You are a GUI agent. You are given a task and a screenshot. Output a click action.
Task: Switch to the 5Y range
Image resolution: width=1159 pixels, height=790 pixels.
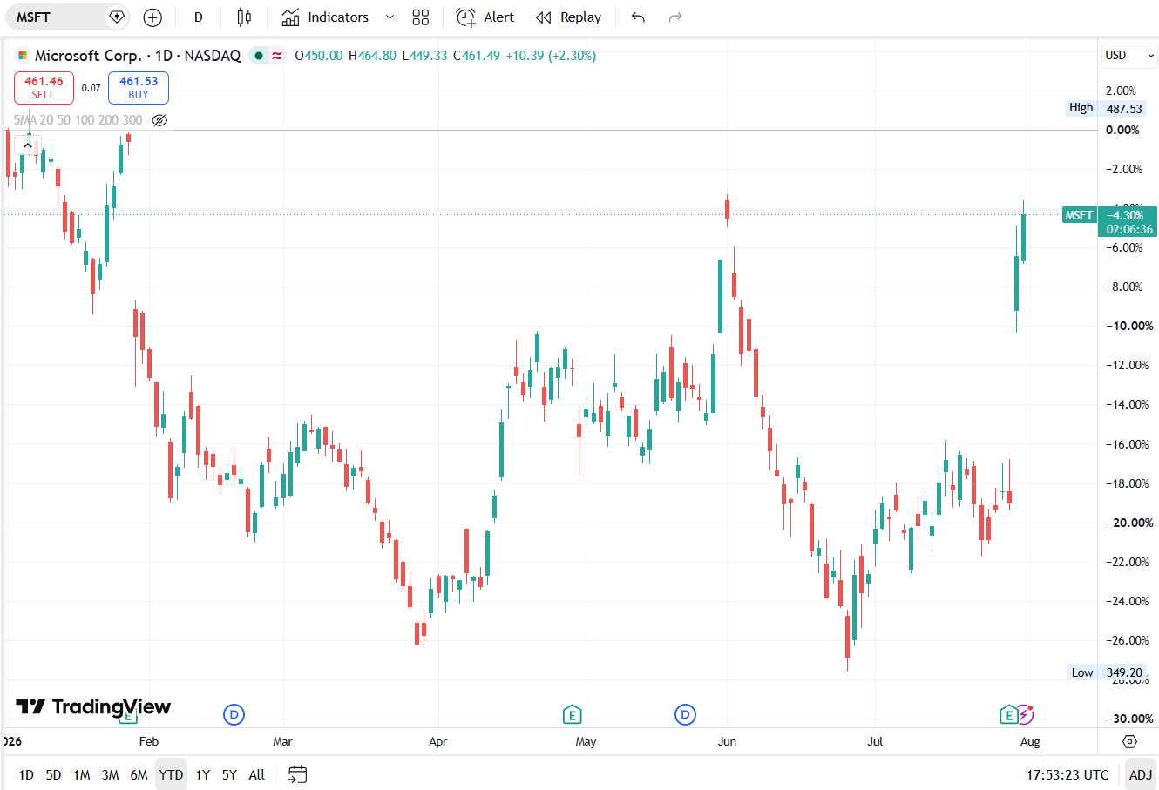[229, 774]
